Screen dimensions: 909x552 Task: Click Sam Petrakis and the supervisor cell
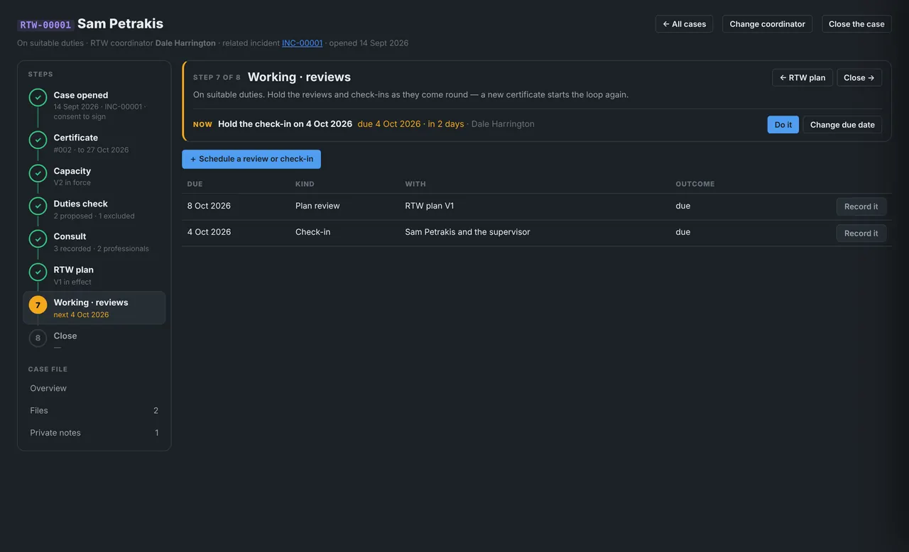(x=467, y=232)
